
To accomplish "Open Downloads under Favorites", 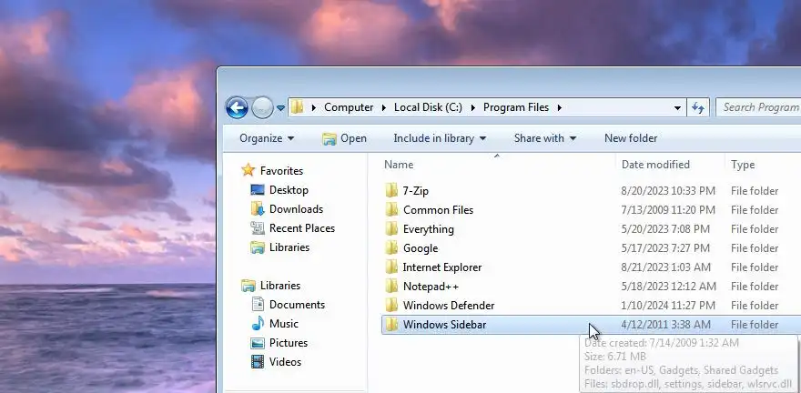I will pyautogui.click(x=296, y=208).
